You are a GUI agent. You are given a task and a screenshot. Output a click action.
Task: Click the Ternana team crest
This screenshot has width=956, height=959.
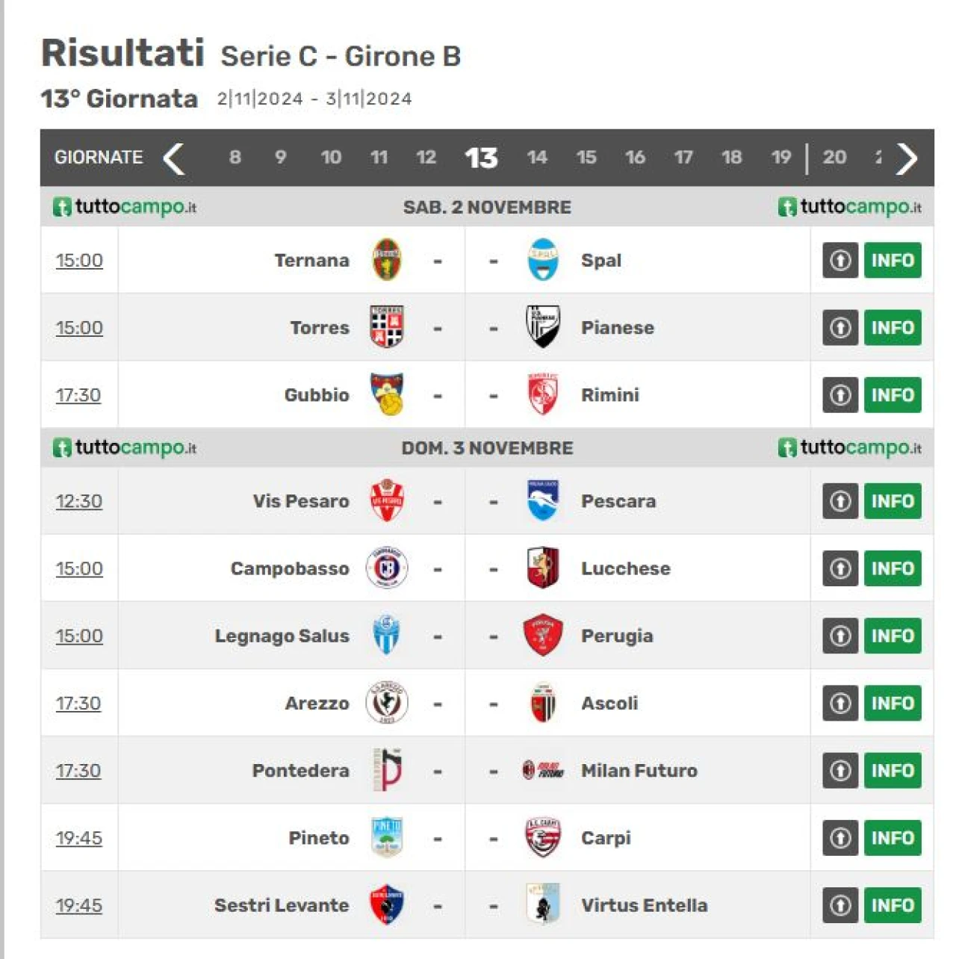coord(387,260)
